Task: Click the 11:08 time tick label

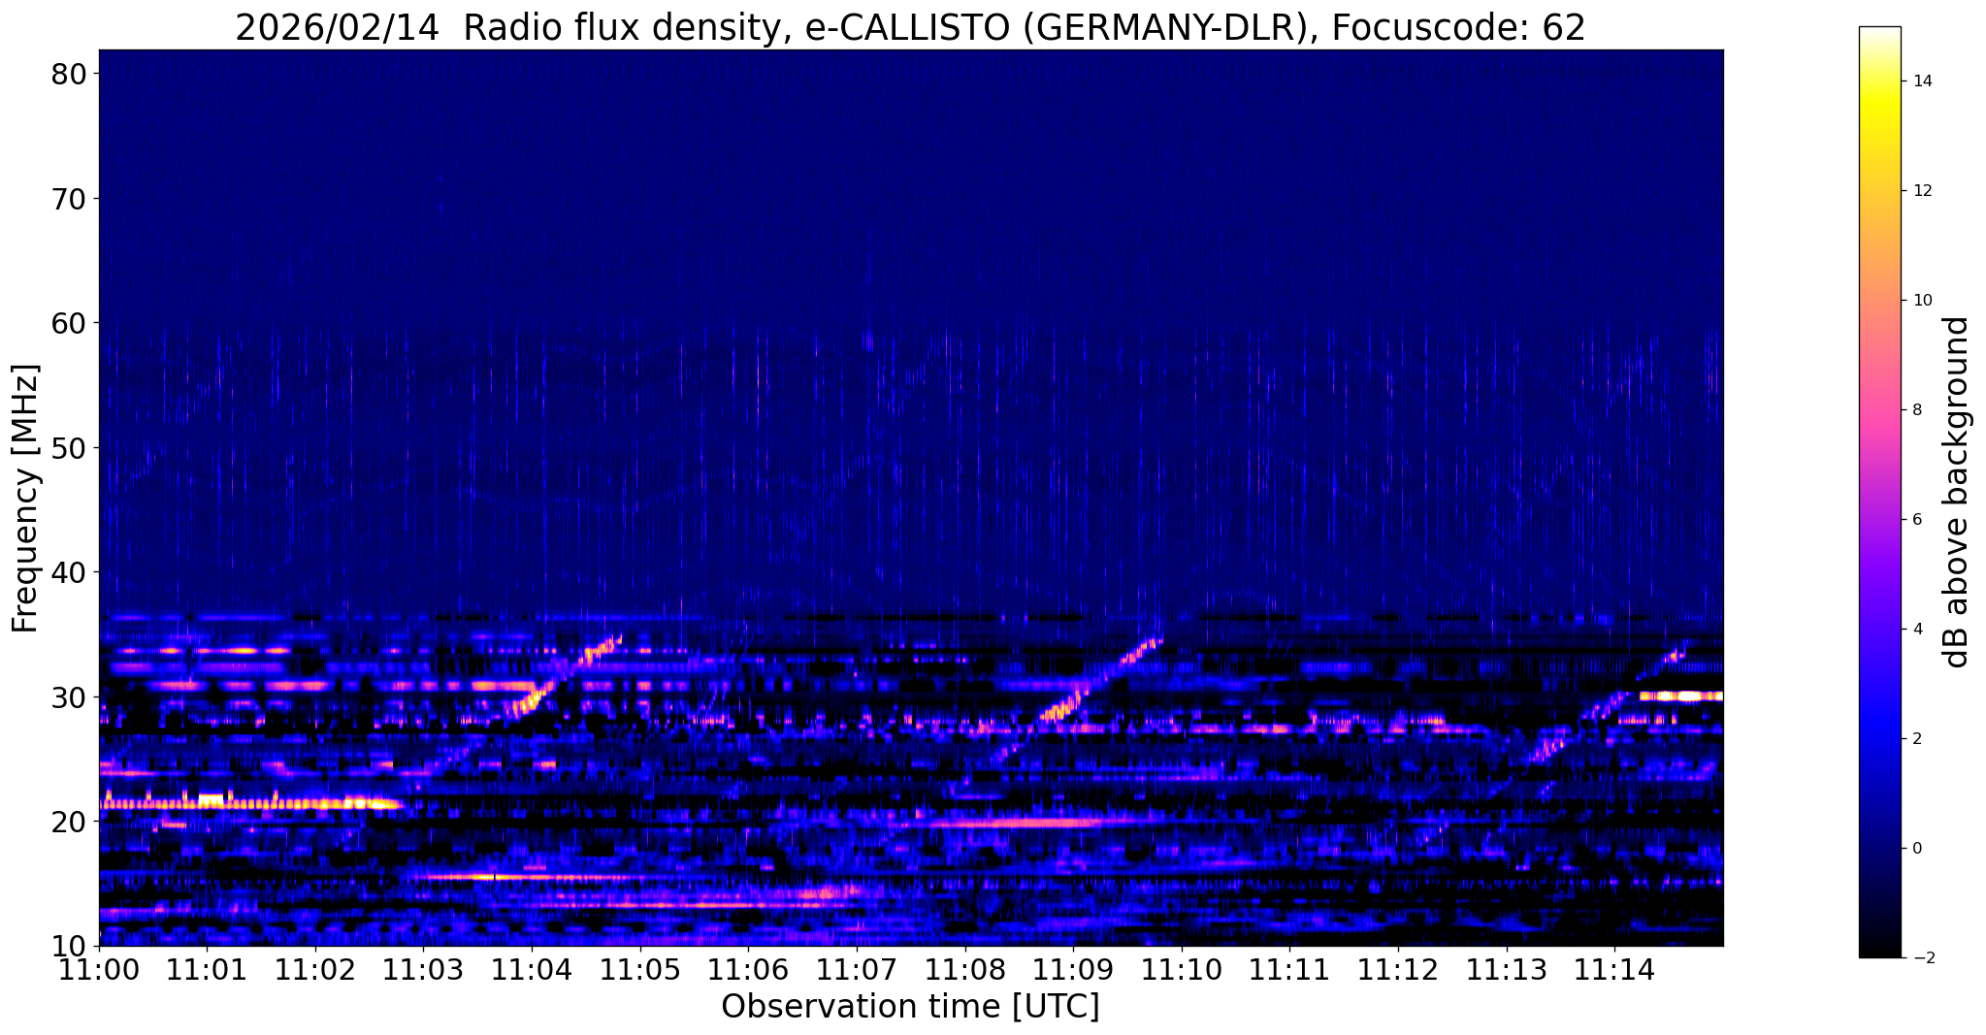Action: pos(965,969)
